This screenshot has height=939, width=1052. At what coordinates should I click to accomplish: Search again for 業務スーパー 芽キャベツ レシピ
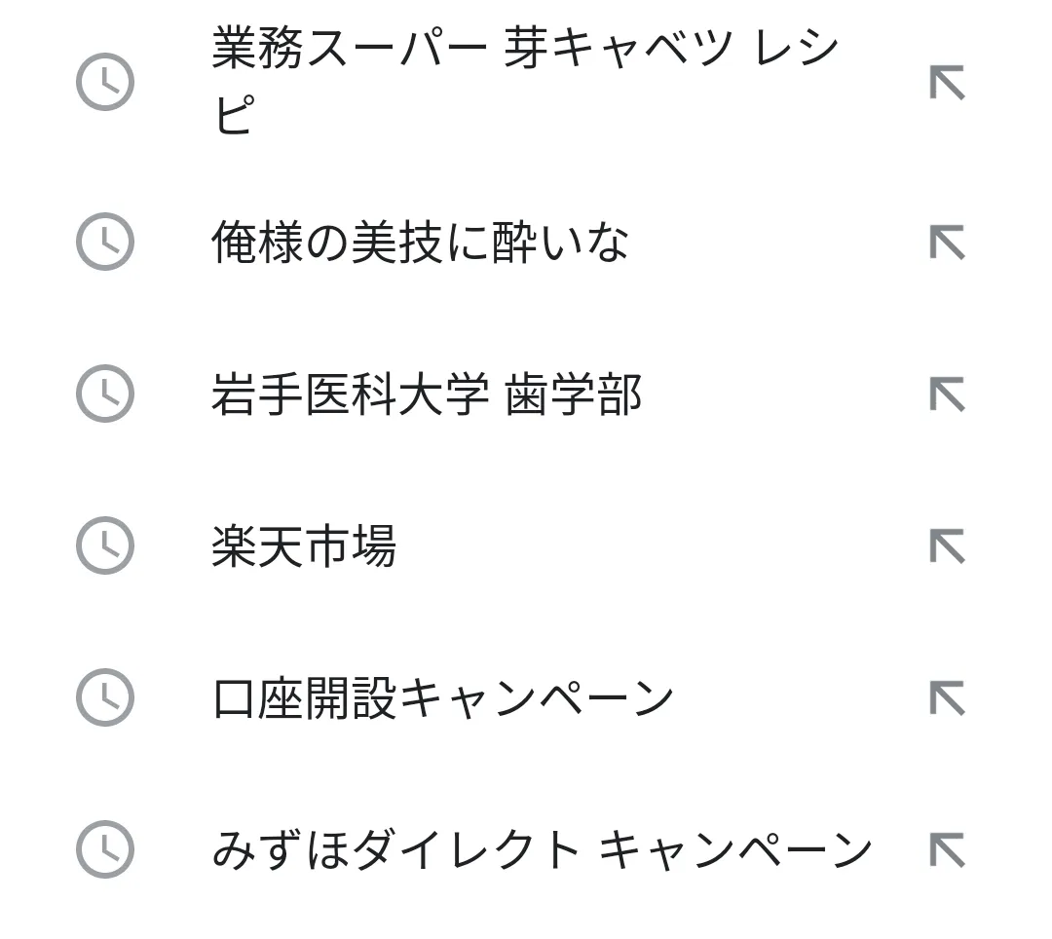pyautogui.click(x=524, y=51)
